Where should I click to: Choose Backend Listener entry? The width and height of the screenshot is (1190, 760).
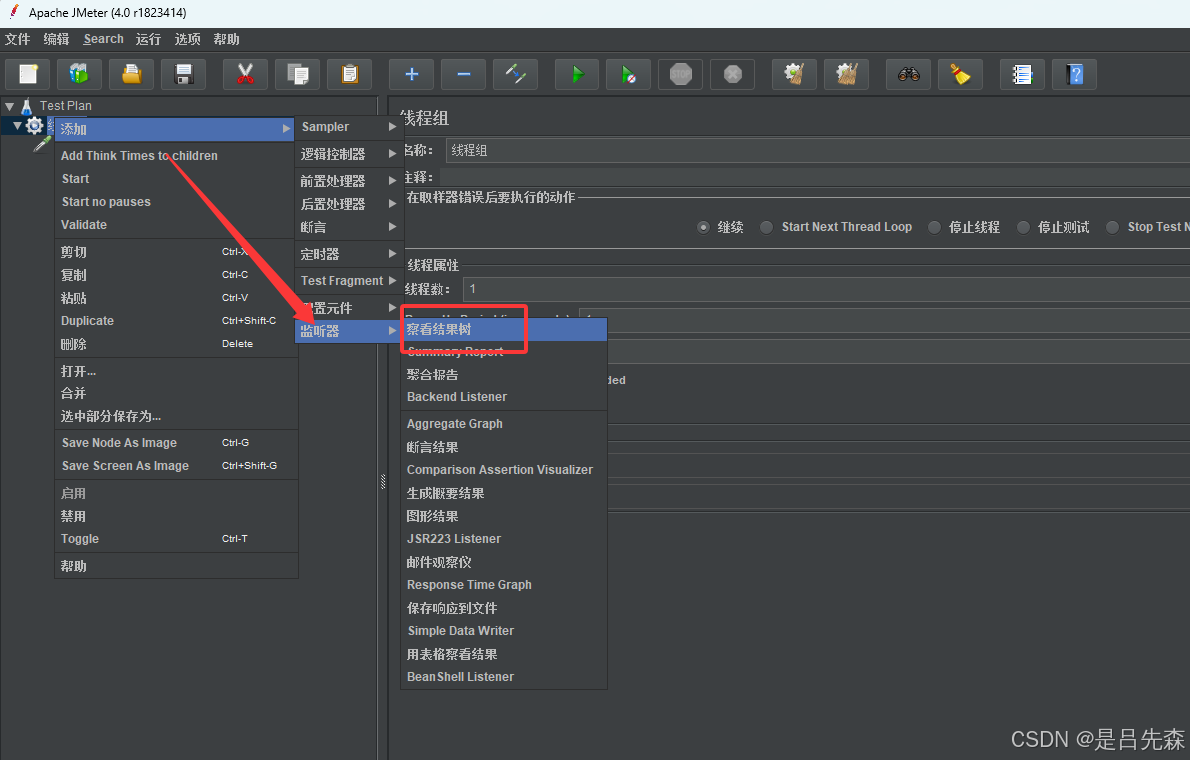click(x=504, y=397)
